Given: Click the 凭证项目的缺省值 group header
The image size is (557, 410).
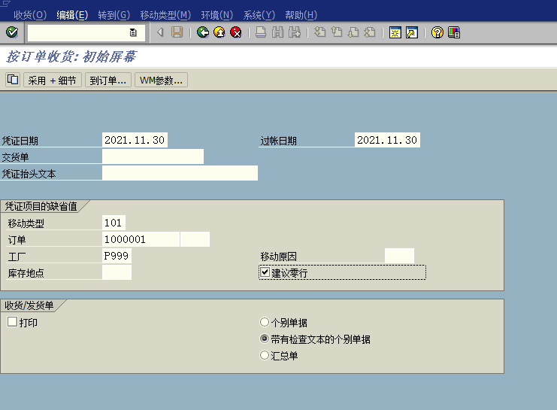Looking at the screenshot, I should 41,206.
